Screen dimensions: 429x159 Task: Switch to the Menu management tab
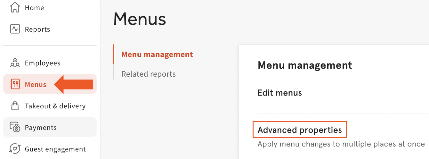pyautogui.click(x=157, y=54)
